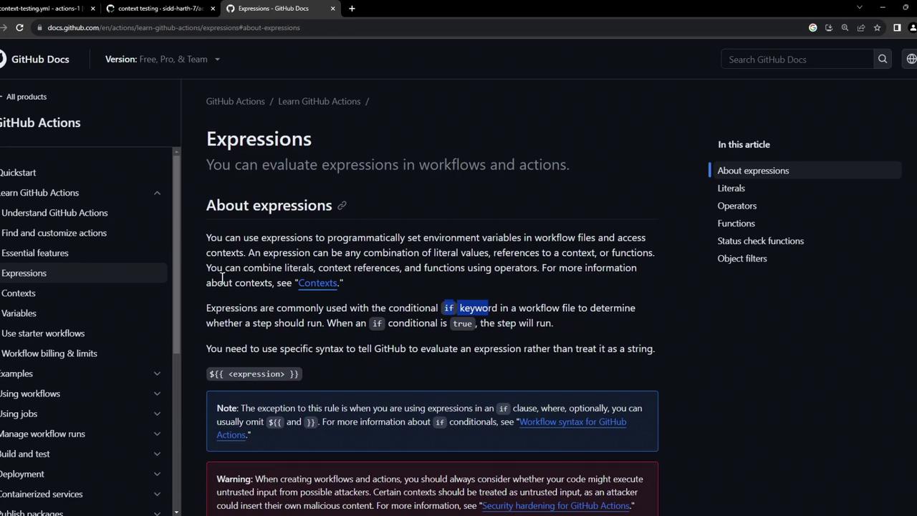Click the forward navigation arrow
The width and height of the screenshot is (917, 516).
coord(3,28)
